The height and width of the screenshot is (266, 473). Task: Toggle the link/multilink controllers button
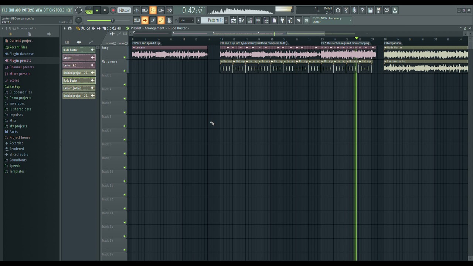(161, 20)
